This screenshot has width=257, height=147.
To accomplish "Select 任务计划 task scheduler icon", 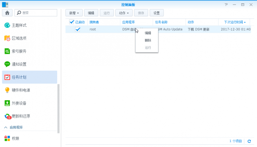I will (7, 77).
